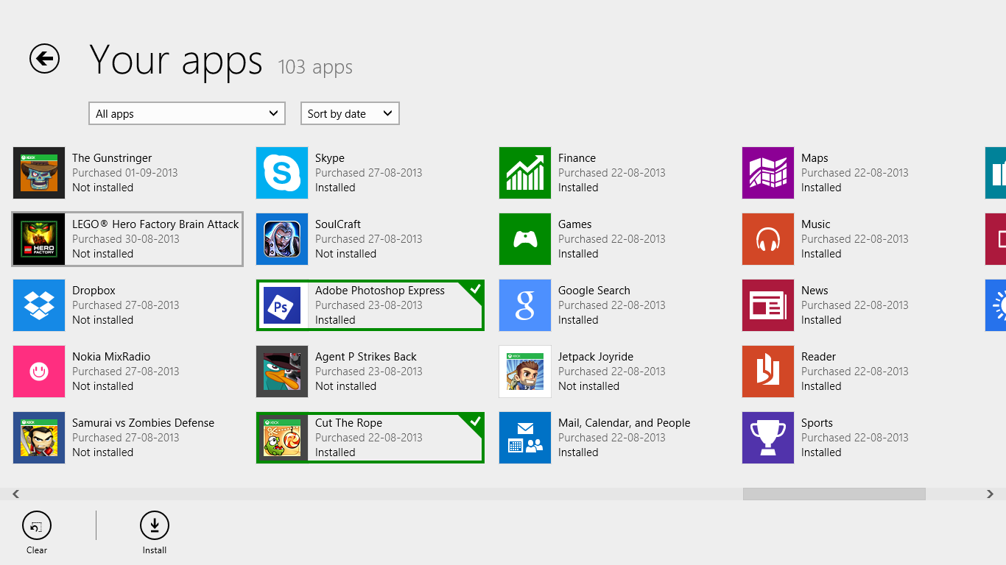This screenshot has width=1006, height=565.
Task: Select the Music app icon
Action: tap(768, 239)
